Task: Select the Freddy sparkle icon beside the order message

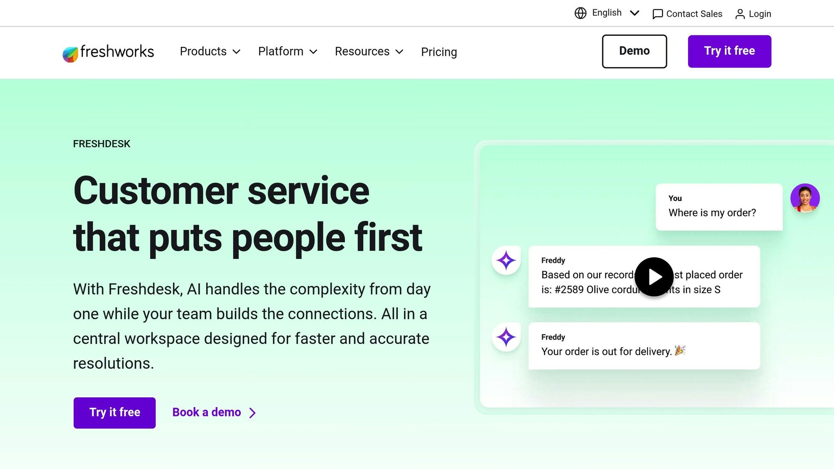Action: pos(505,261)
